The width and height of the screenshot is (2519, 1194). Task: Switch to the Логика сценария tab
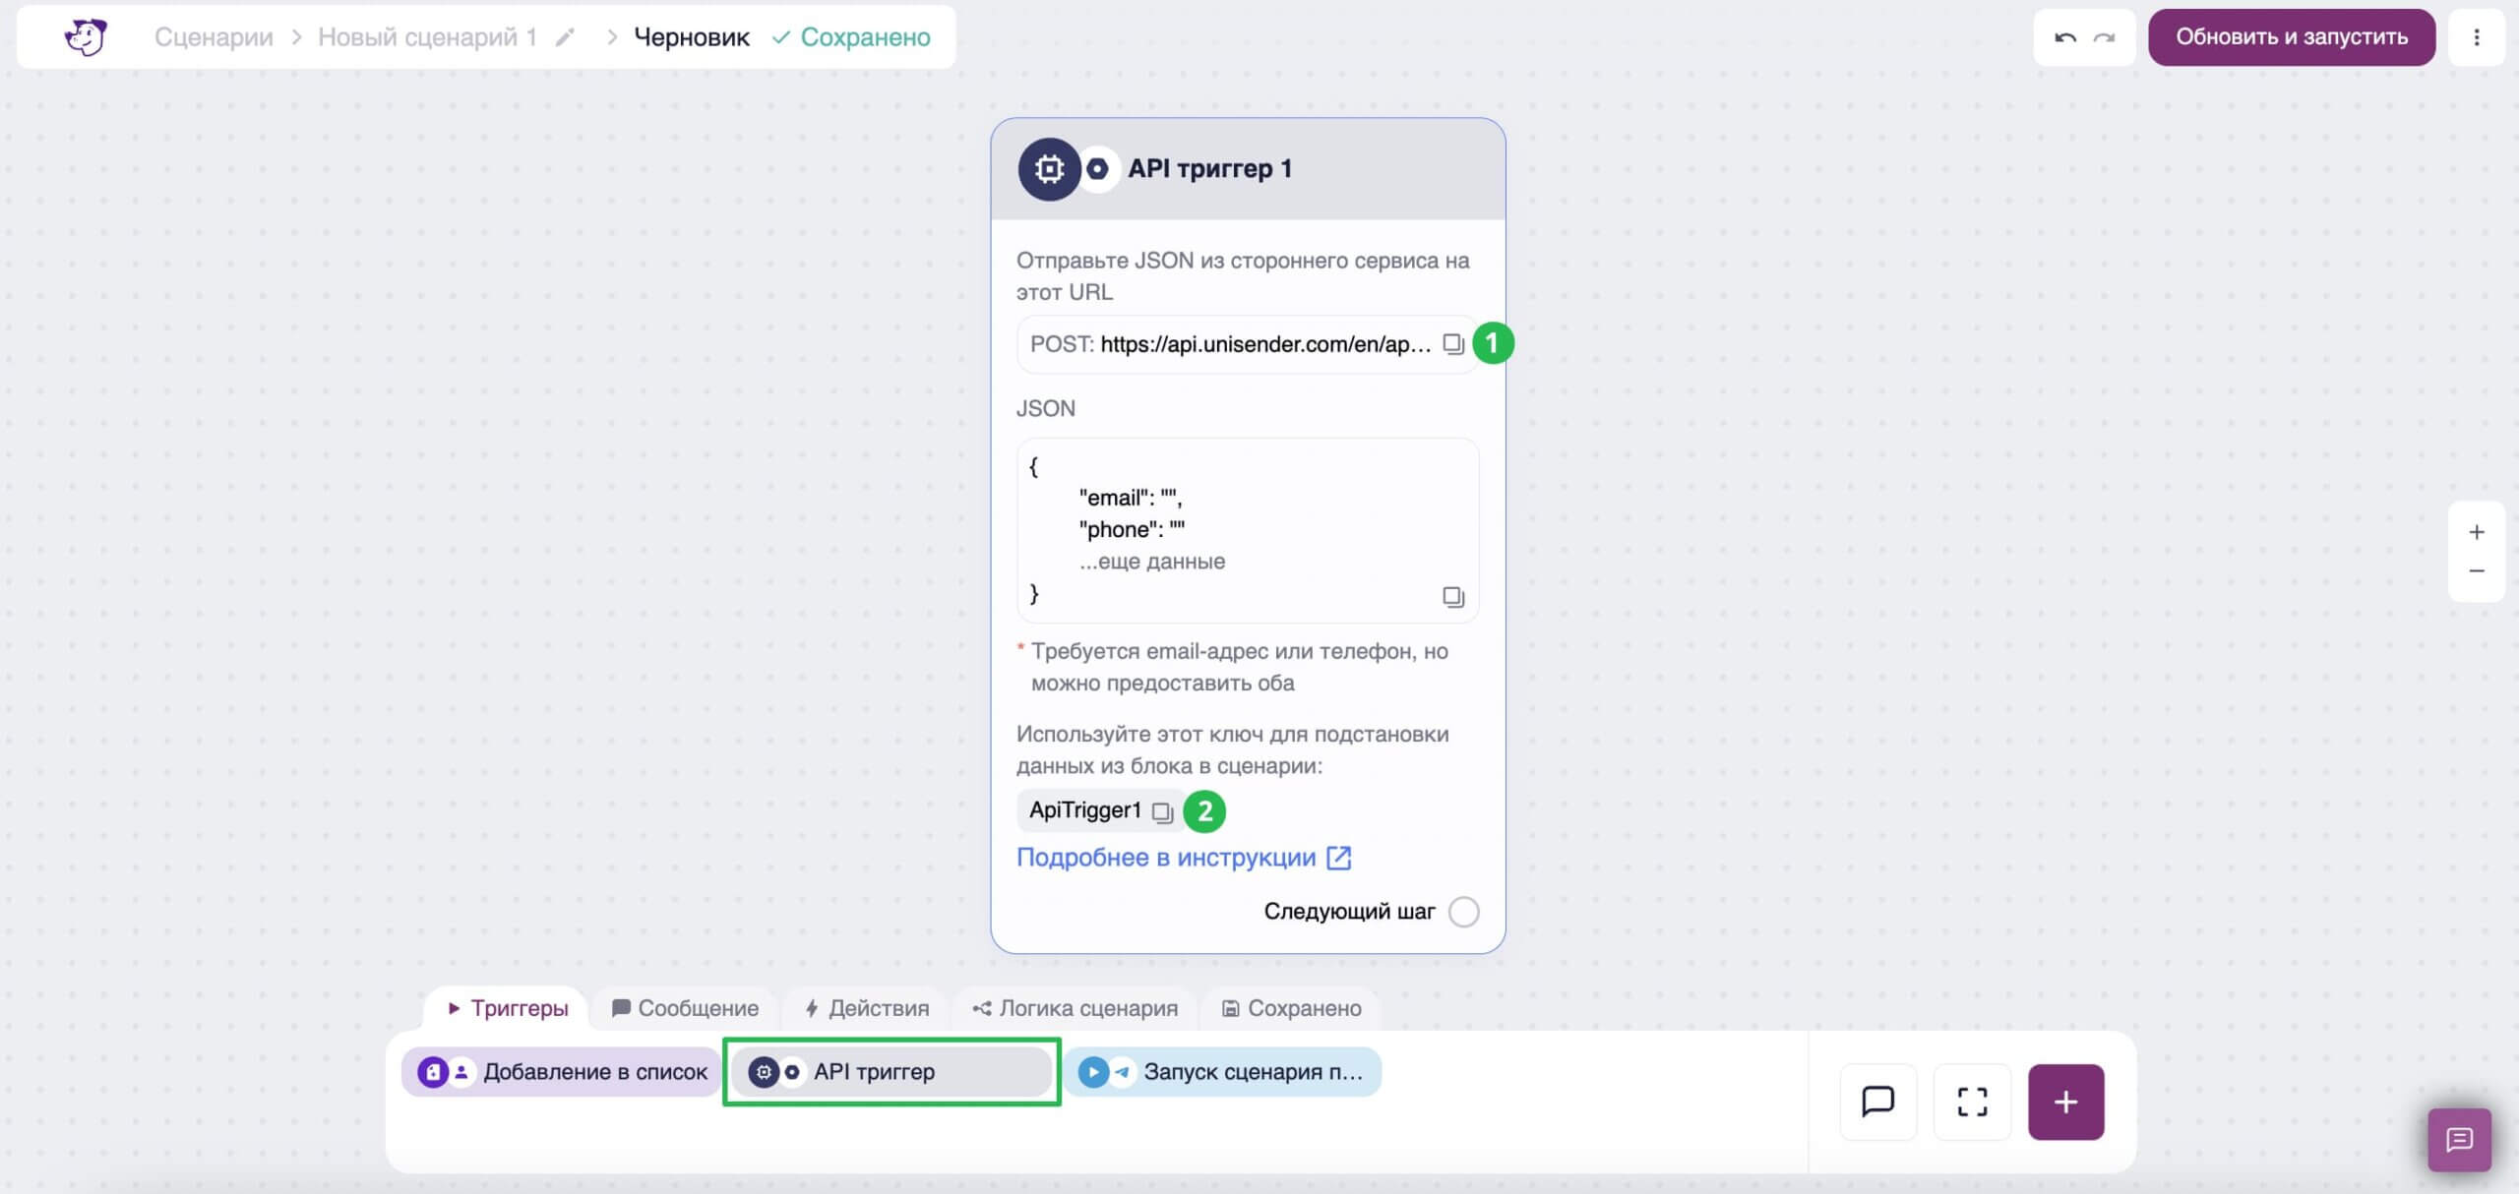1075,1008
